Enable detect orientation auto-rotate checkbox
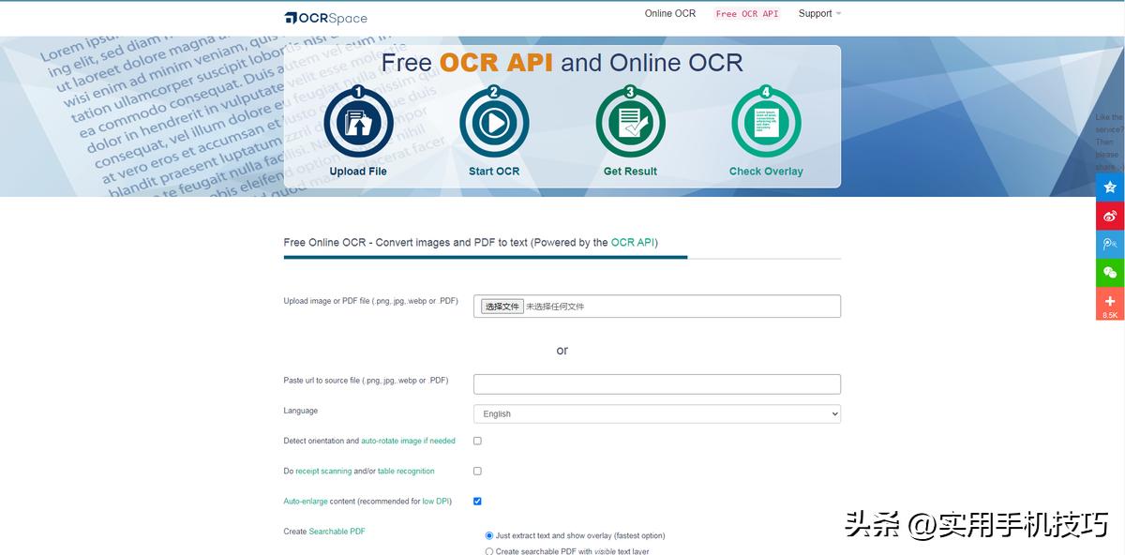Screen dimensions: 1125x555 pyautogui.click(x=477, y=441)
